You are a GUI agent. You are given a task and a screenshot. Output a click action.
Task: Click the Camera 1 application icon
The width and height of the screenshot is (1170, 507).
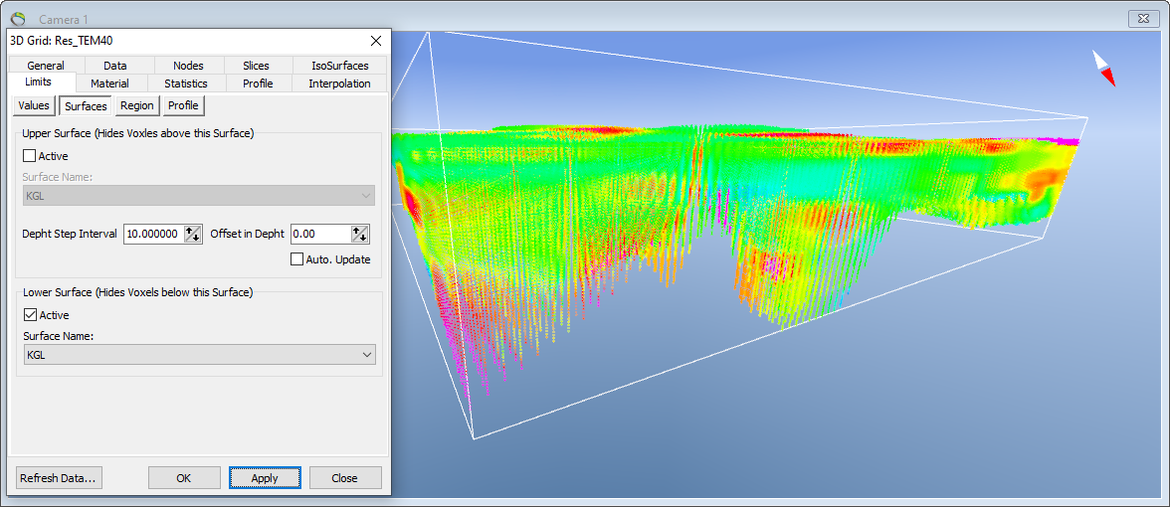pos(18,19)
